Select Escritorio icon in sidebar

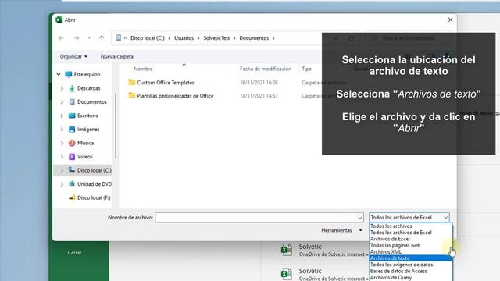pos(72,116)
